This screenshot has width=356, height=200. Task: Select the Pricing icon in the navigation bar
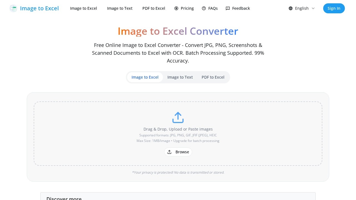[x=176, y=8]
